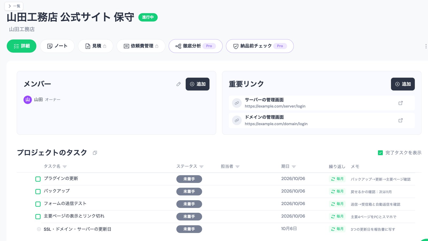
Task: Click the 毎月 repeat badge on フォームの送信テスト
Action: coord(337,204)
